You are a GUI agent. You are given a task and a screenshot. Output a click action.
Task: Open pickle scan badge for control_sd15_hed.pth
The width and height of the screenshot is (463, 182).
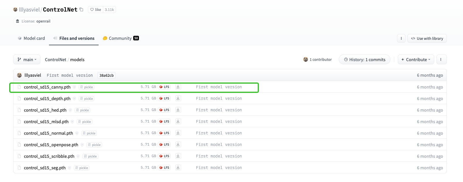click(x=82, y=110)
